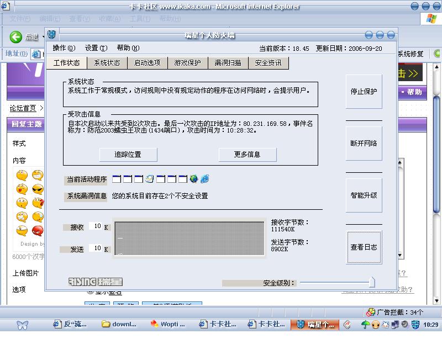
Task: Open the Wopti taskbar item
Action: [168, 324]
